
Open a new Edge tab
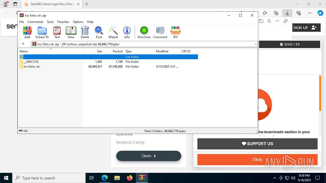coord(87,4)
